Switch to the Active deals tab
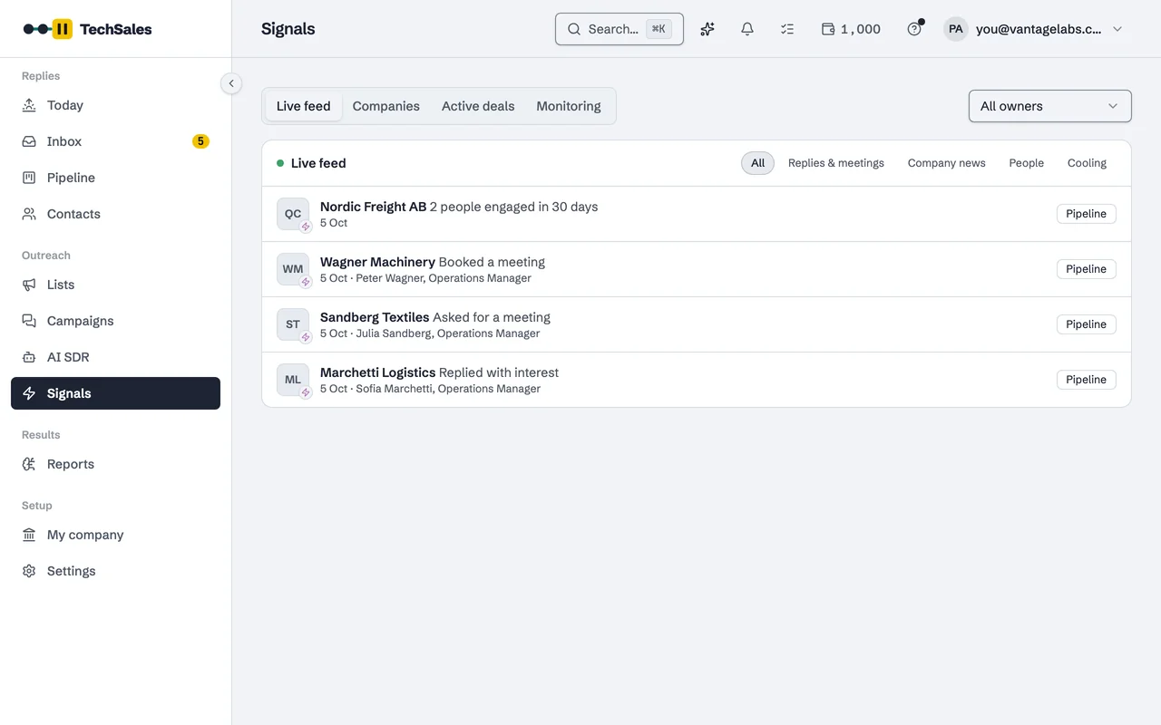The width and height of the screenshot is (1161, 725). click(478, 106)
